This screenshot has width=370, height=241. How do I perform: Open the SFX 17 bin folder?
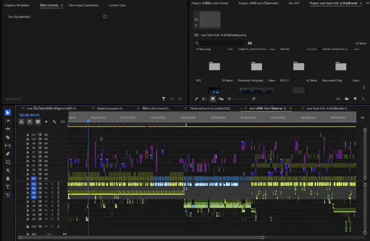pos(298,66)
